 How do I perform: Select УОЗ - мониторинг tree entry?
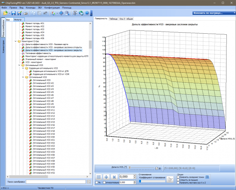[x=34, y=62]
